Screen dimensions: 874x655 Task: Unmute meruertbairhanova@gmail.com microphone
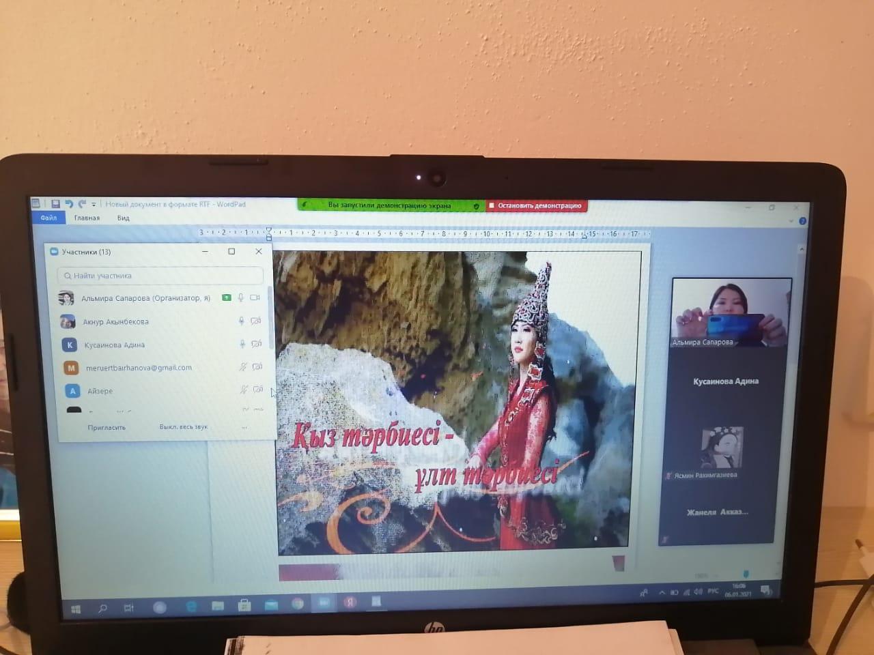[242, 368]
